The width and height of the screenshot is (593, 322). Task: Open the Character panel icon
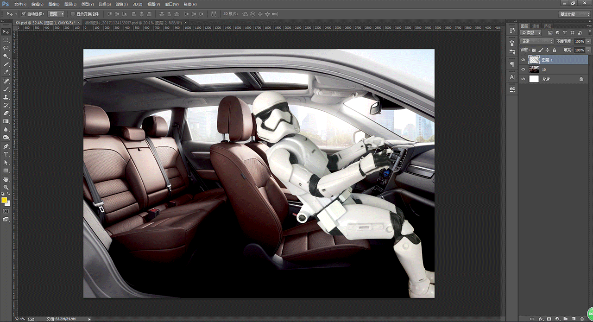(512, 77)
